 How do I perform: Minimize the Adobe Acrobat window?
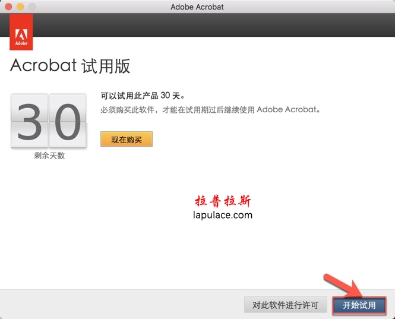20,7
